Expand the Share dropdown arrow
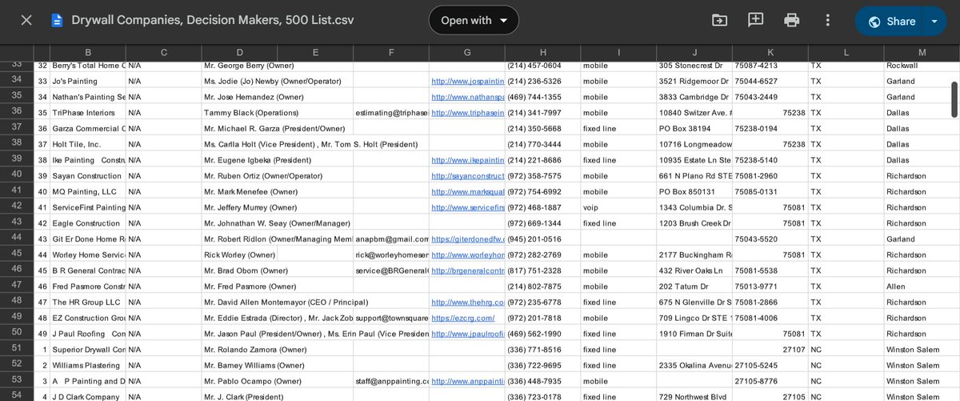The height and width of the screenshot is (401, 960). coord(934,21)
